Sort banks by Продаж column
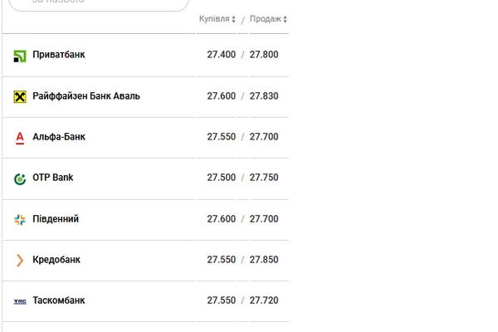The width and height of the screenshot is (498, 332). click(x=266, y=19)
